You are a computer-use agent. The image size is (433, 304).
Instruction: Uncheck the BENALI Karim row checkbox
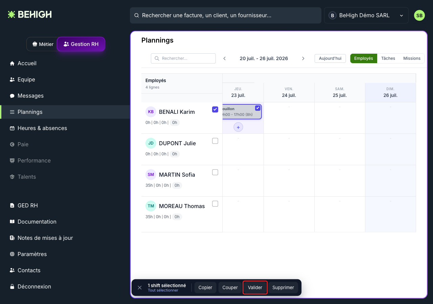pyautogui.click(x=215, y=109)
